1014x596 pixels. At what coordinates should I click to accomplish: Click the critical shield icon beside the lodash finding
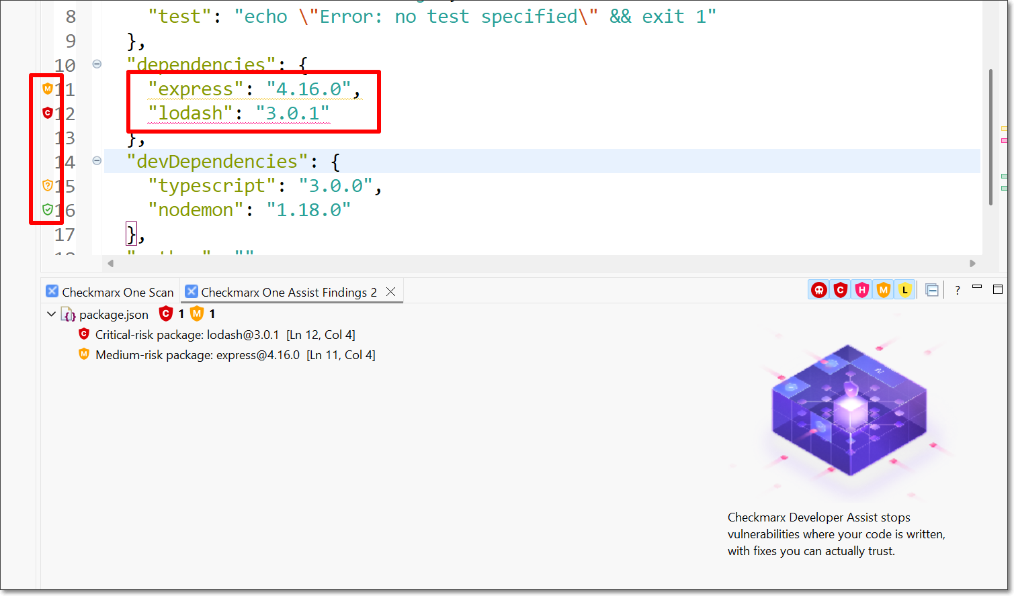(84, 334)
